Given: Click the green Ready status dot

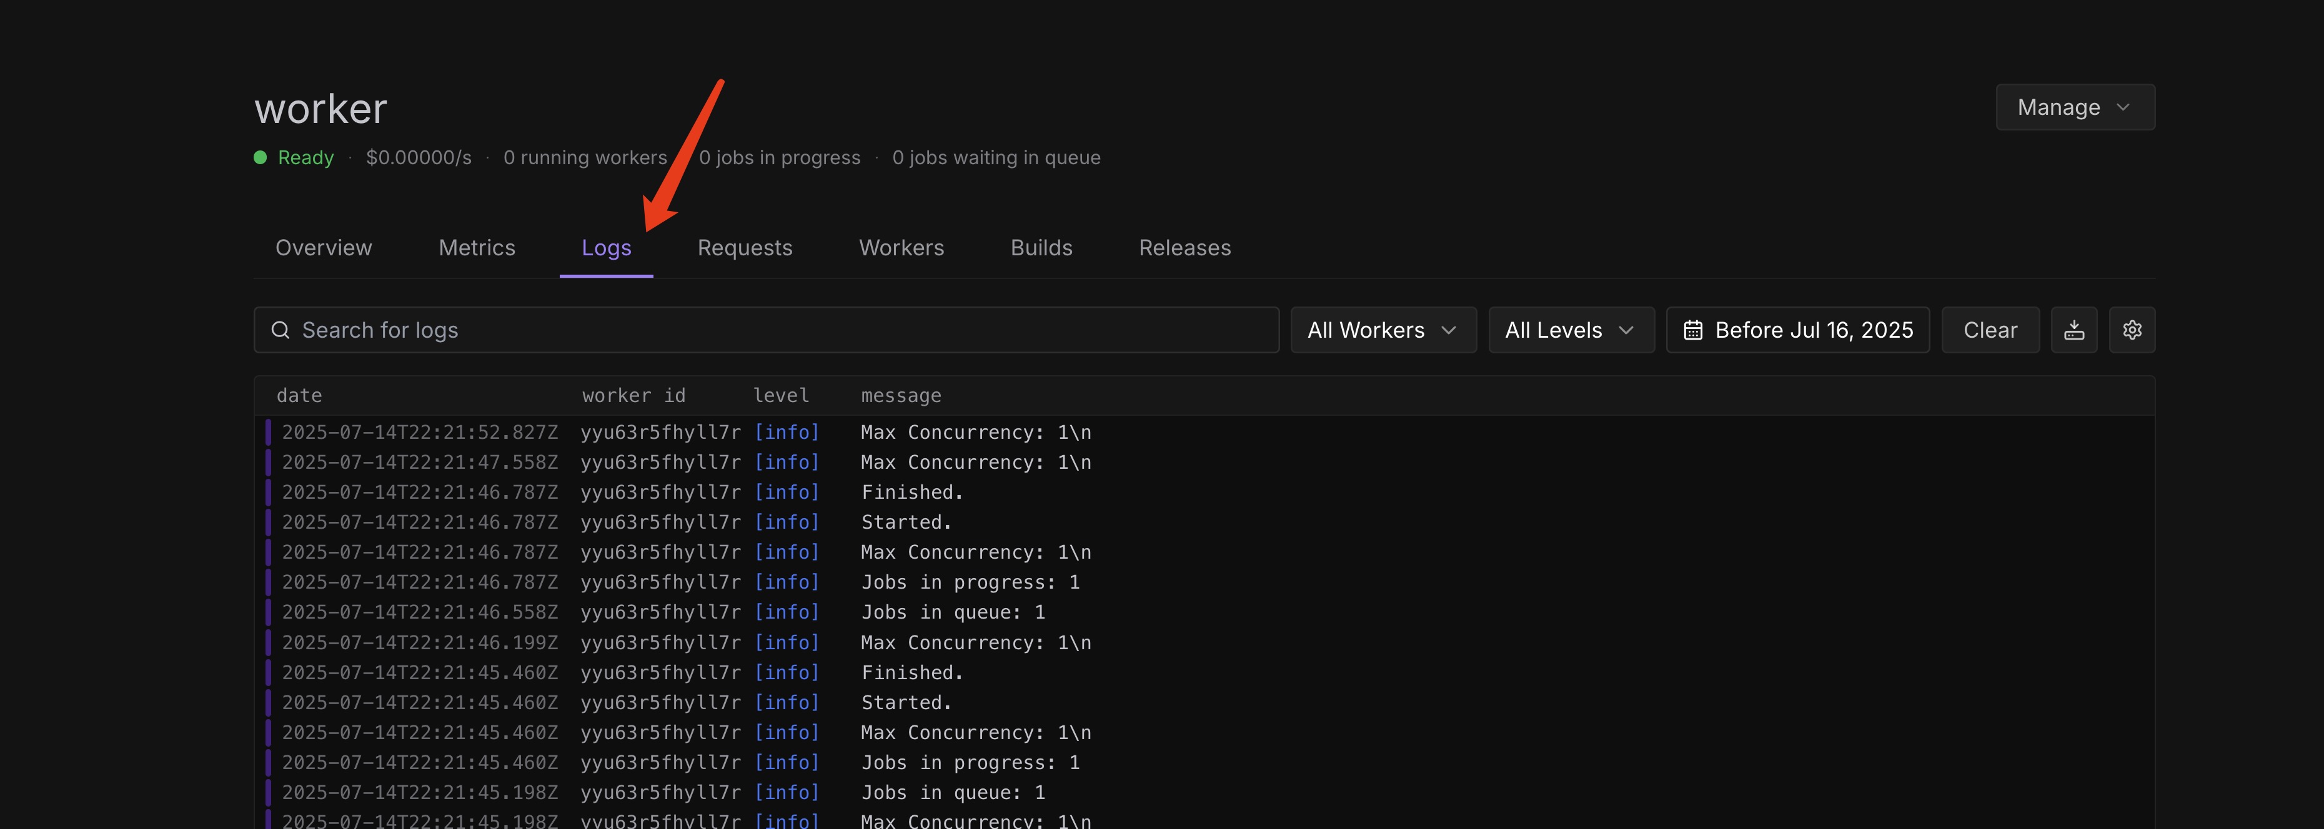Looking at the screenshot, I should [260, 158].
